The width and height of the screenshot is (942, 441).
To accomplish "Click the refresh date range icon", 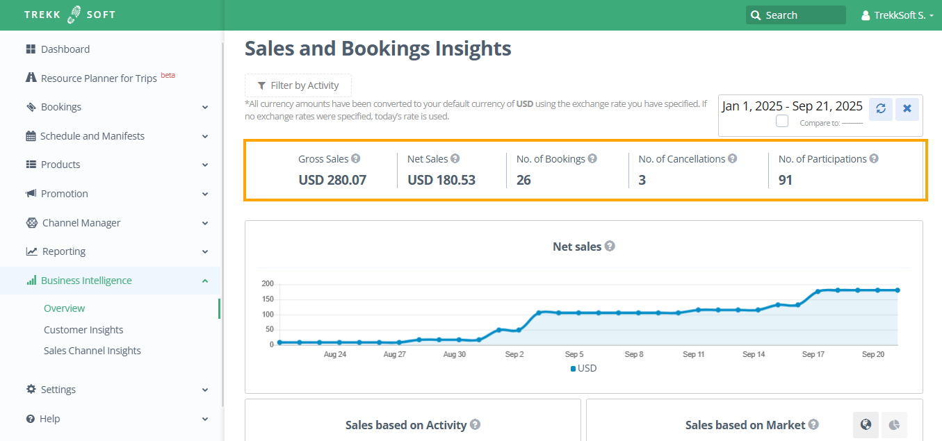I will point(880,108).
